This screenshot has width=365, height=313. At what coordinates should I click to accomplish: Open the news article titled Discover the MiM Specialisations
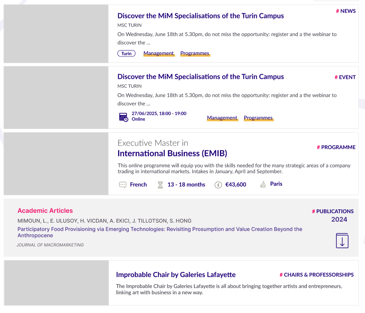coord(200,15)
